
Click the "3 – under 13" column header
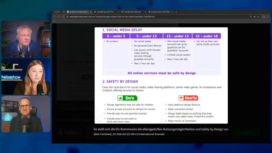click(146, 36)
